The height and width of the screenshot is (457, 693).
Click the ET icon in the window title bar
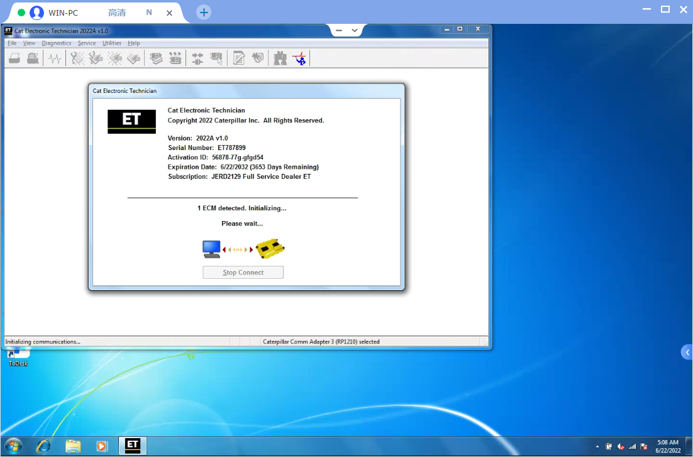tap(8, 30)
